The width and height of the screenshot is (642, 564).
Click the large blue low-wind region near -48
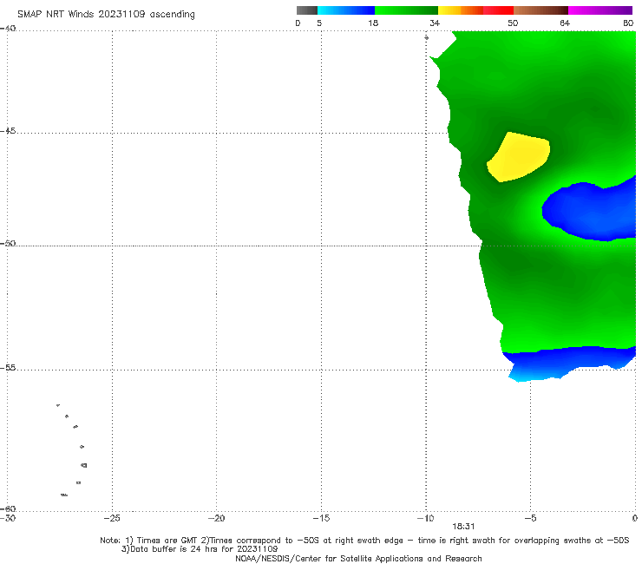coord(590,211)
